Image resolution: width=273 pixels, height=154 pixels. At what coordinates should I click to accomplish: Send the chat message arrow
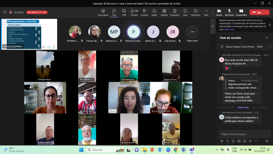(267, 141)
